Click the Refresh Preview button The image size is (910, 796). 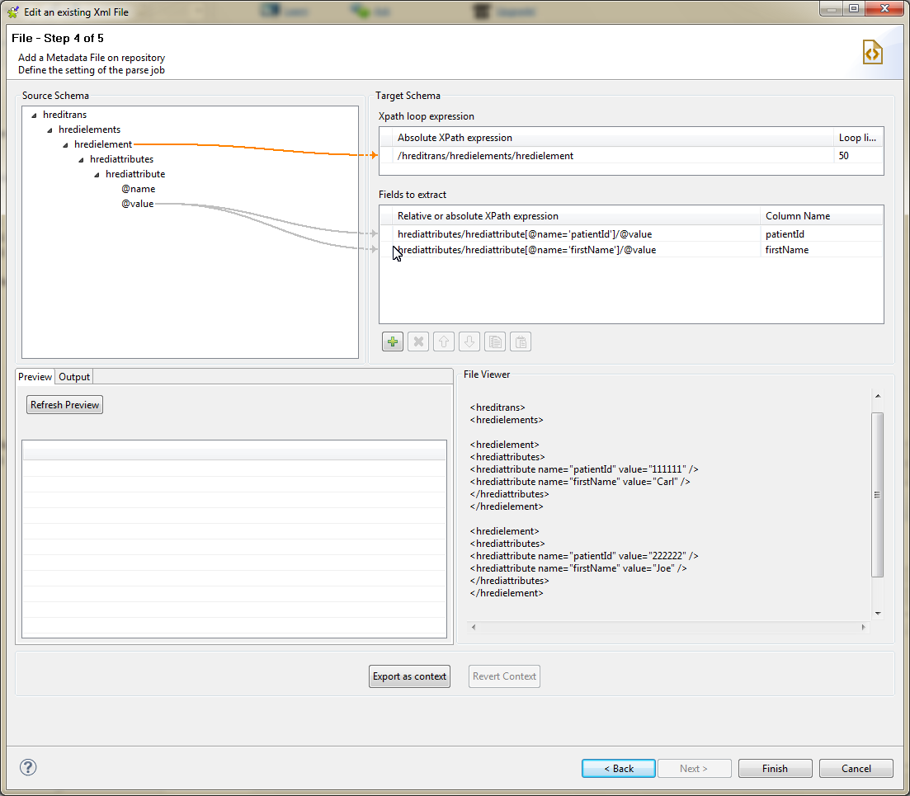click(x=64, y=404)
